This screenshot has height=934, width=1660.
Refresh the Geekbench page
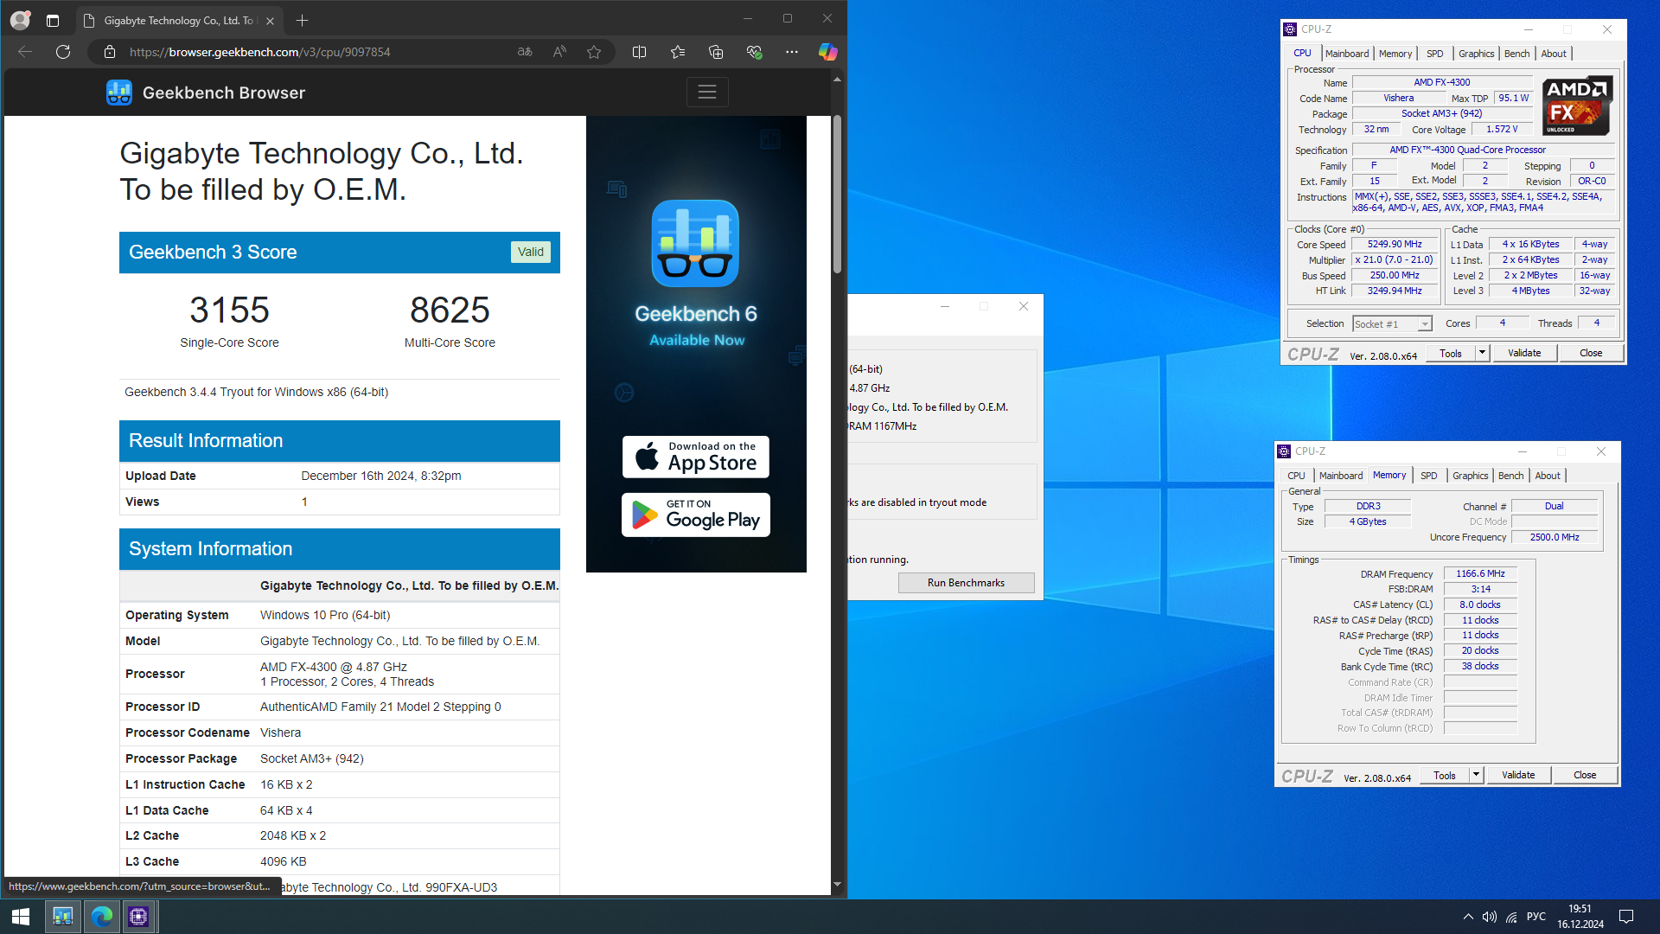point(63,52)
